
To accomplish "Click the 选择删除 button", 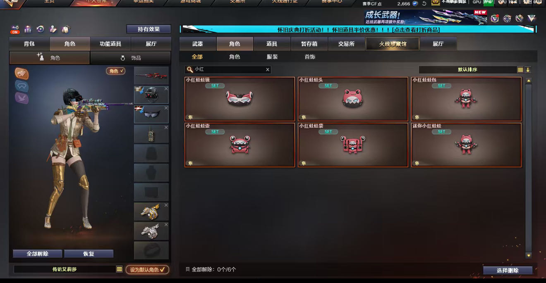I will point(508,270).
